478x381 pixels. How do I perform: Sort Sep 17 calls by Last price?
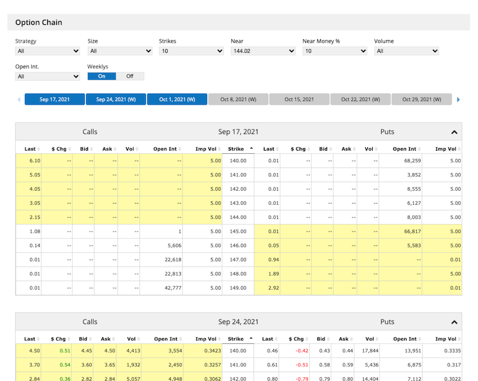coord(30,149)
